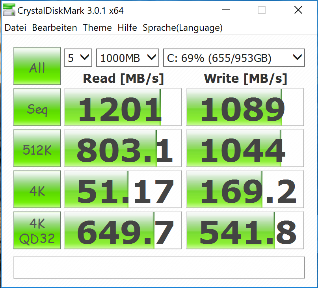Image resolution: width=318 pixels, height=288 pixels.
Task: Open the Theme menu
Action: [x=97, y=28]
